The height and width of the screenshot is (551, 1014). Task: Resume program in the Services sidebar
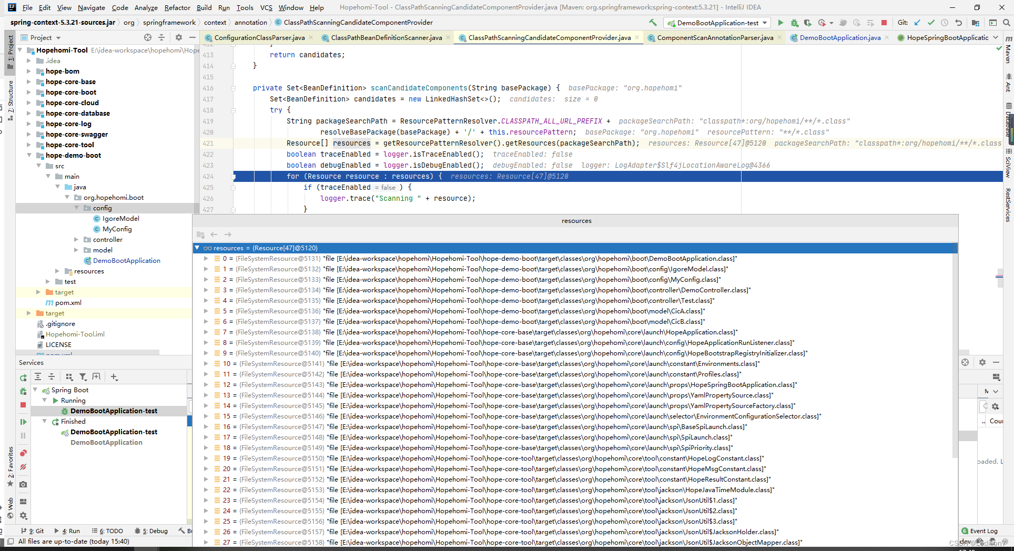tap(23, 422)
